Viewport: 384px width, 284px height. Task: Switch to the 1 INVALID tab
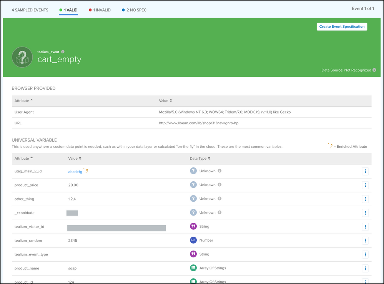coord(99,10)
